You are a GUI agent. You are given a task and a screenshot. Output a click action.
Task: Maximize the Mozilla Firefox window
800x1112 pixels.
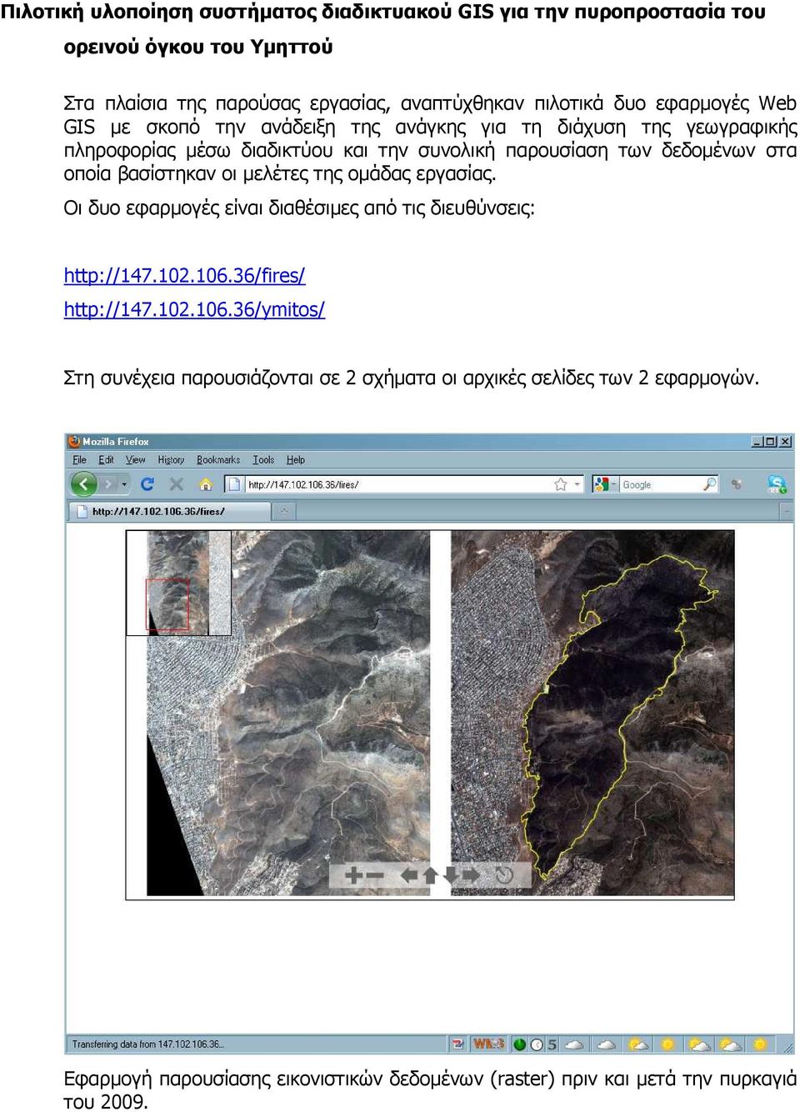coord(771,442)
